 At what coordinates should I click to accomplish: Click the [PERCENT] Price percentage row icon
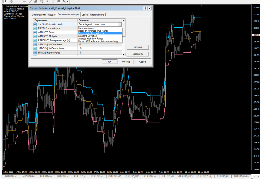(35, 40)
